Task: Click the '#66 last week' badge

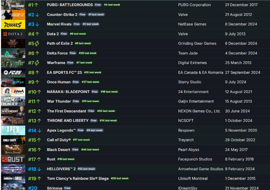Action: pos(106,111)
